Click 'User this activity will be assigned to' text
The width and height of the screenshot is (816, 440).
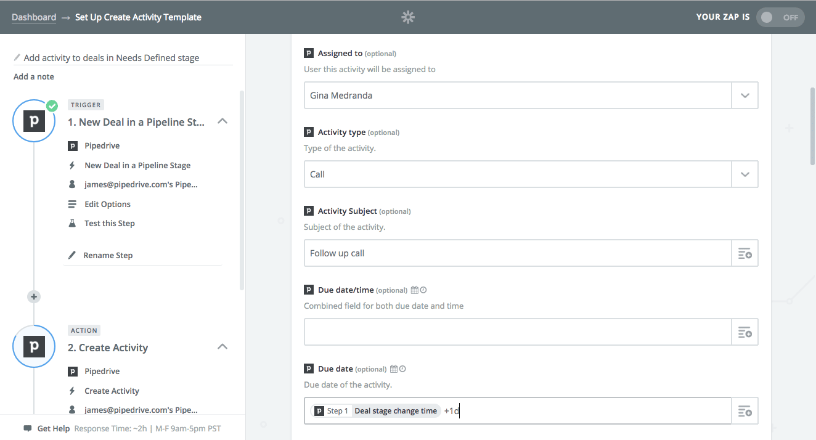pyautogui.click(x=370, y=70)
